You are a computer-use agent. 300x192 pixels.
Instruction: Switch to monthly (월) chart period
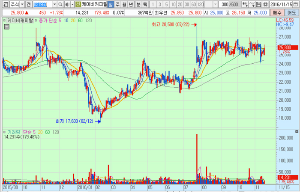point(124,4)
